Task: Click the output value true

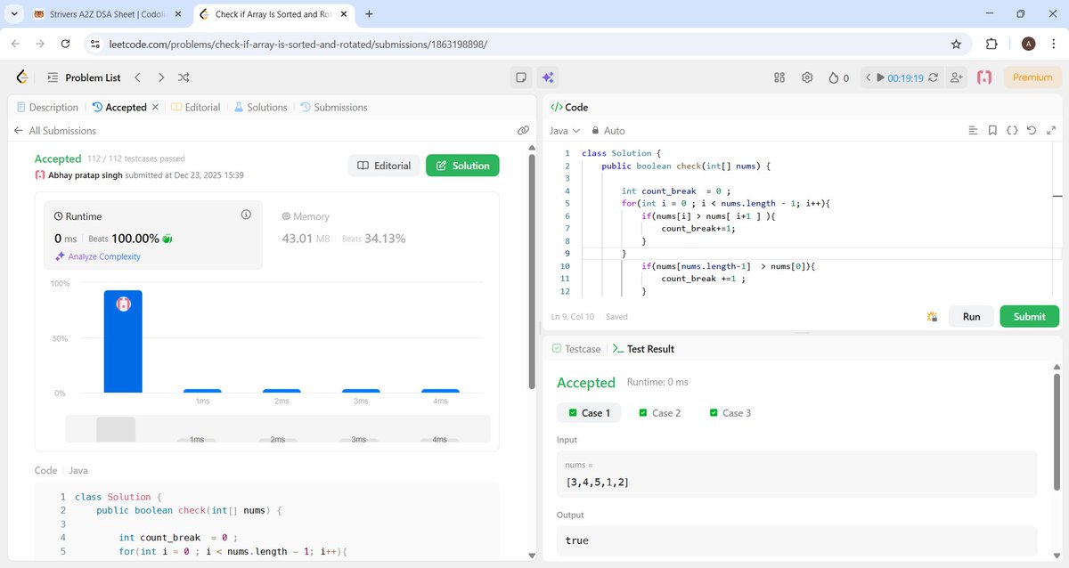Action: 577,540
